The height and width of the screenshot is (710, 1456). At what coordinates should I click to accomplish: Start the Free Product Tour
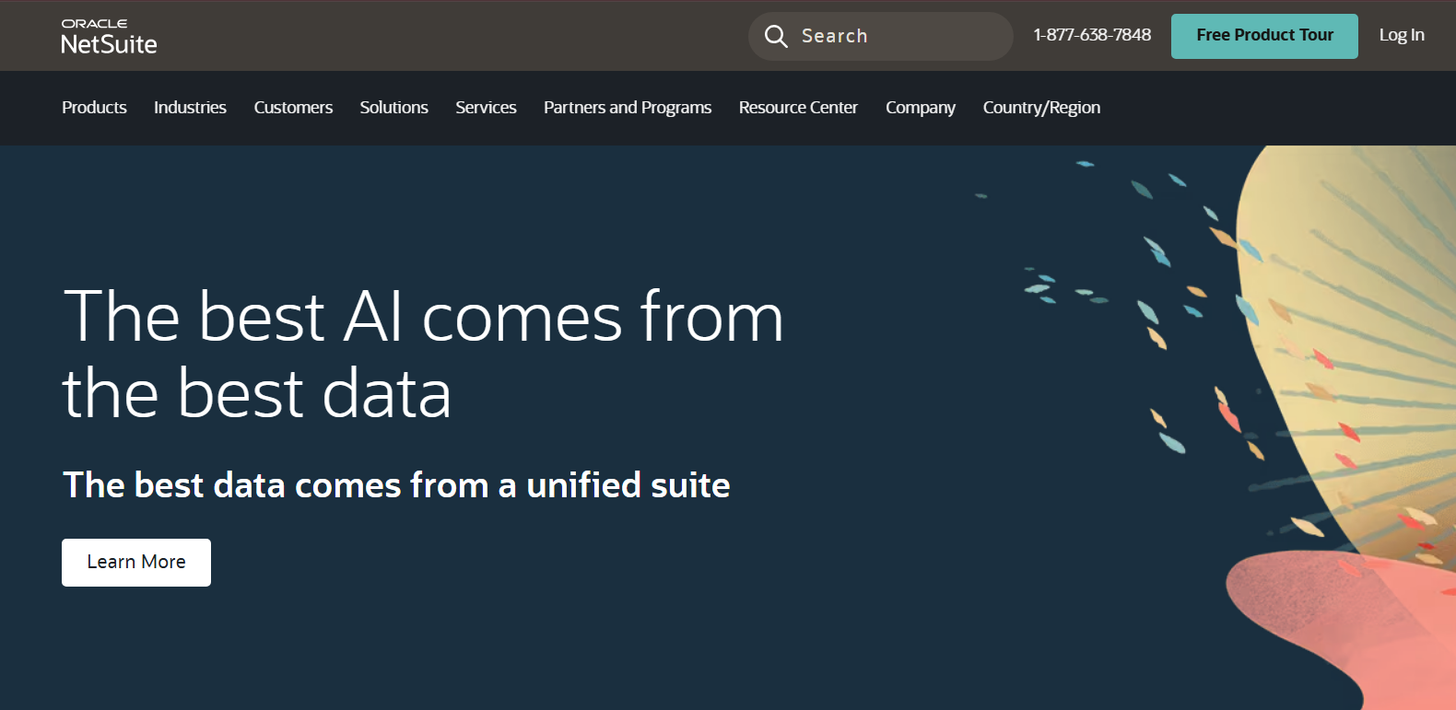(1264, 36)
